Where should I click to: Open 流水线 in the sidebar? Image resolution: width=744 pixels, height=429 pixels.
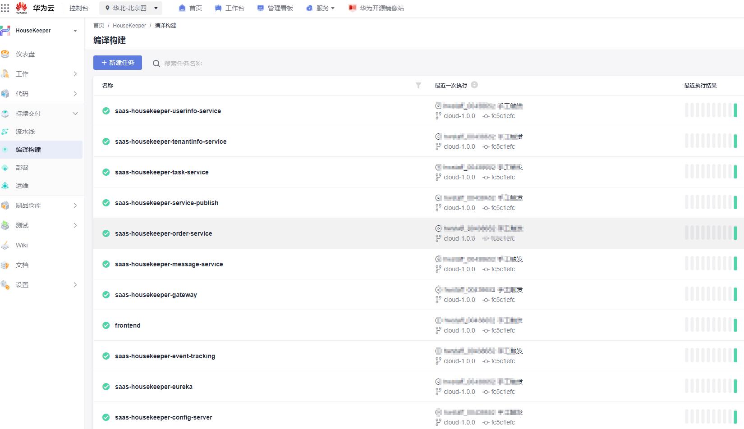(x=25, y=132)
